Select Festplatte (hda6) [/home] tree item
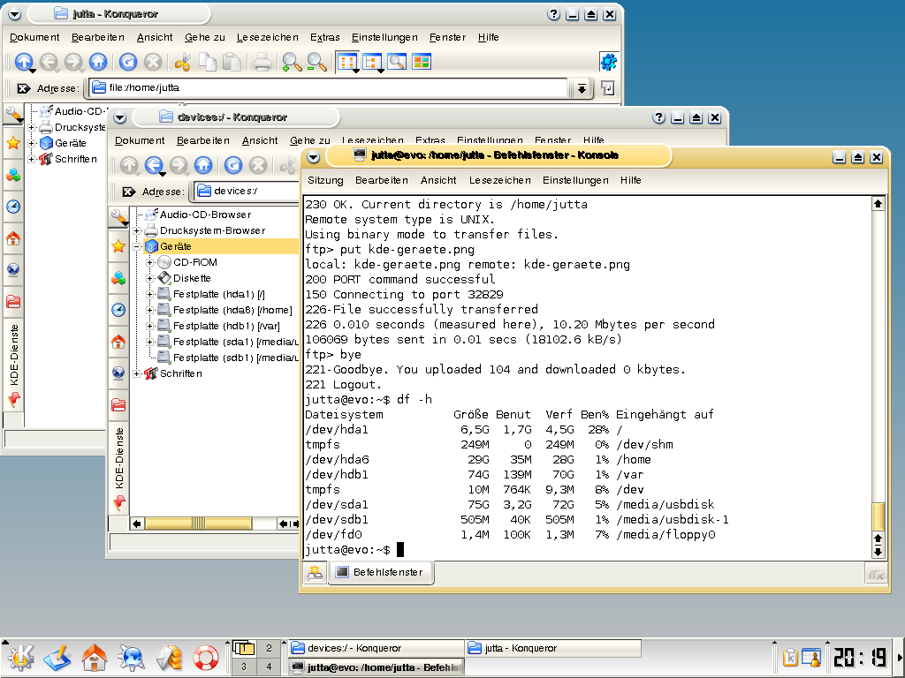The height and width of the screenshot is (678, 905). coord(232,310)
